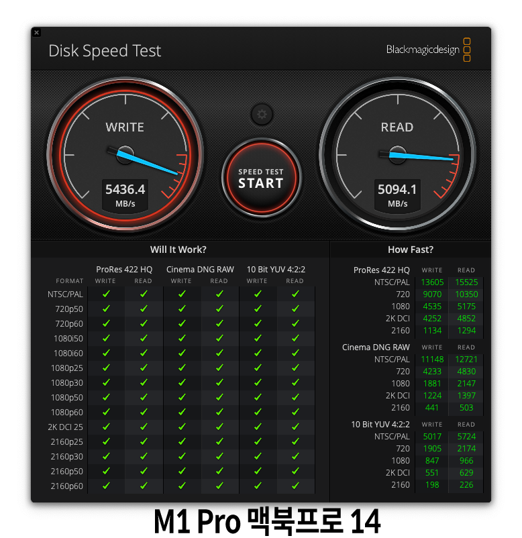Click the 1080p60 Cinema DNG write checkmark
Image resolution: width=522 pixels, height=538 pixels.
click(x=182, y=412)
